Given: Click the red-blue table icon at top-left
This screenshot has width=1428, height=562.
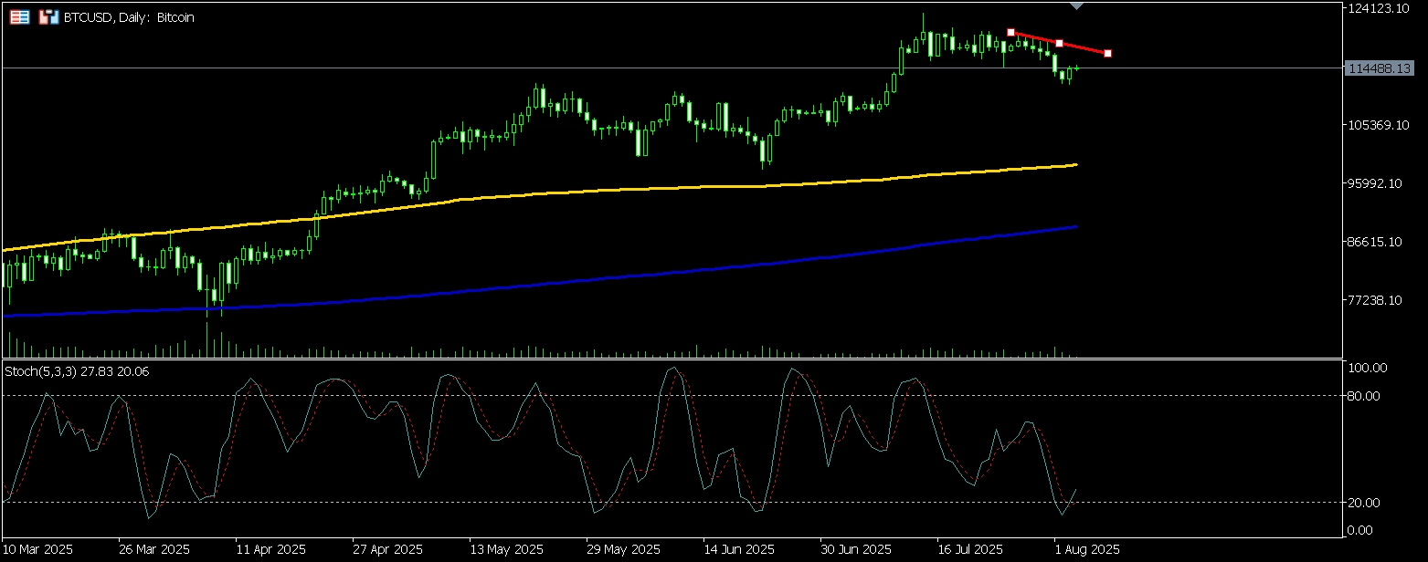Looking at the screenshot, I should (x=19, y=17).
